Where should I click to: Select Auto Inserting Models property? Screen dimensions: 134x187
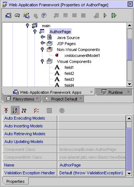(30, 126)
